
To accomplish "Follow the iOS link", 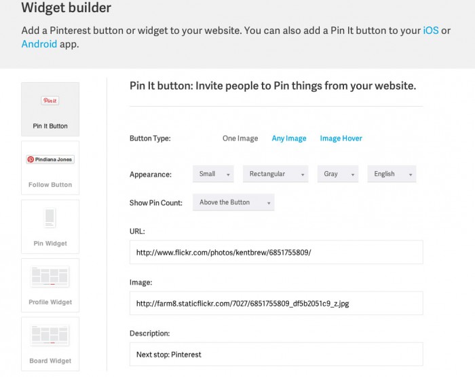I will [x=431, y=31].
